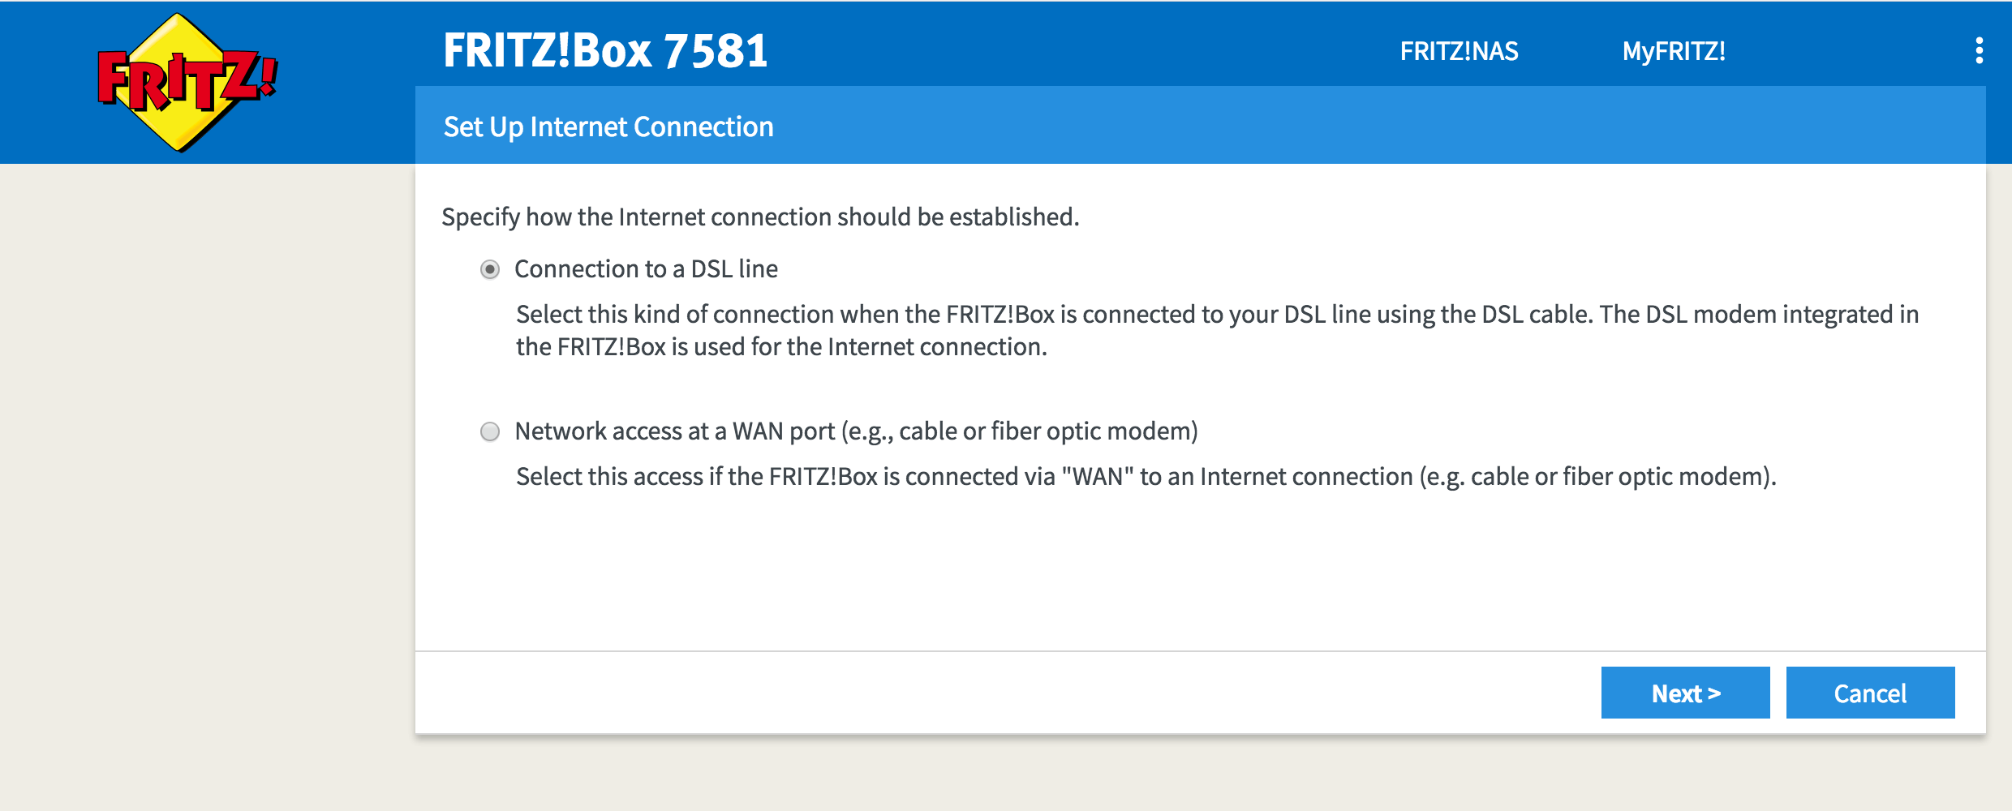Select the DSL line radio button
The image size is (2012, 811).
(490, 269)
